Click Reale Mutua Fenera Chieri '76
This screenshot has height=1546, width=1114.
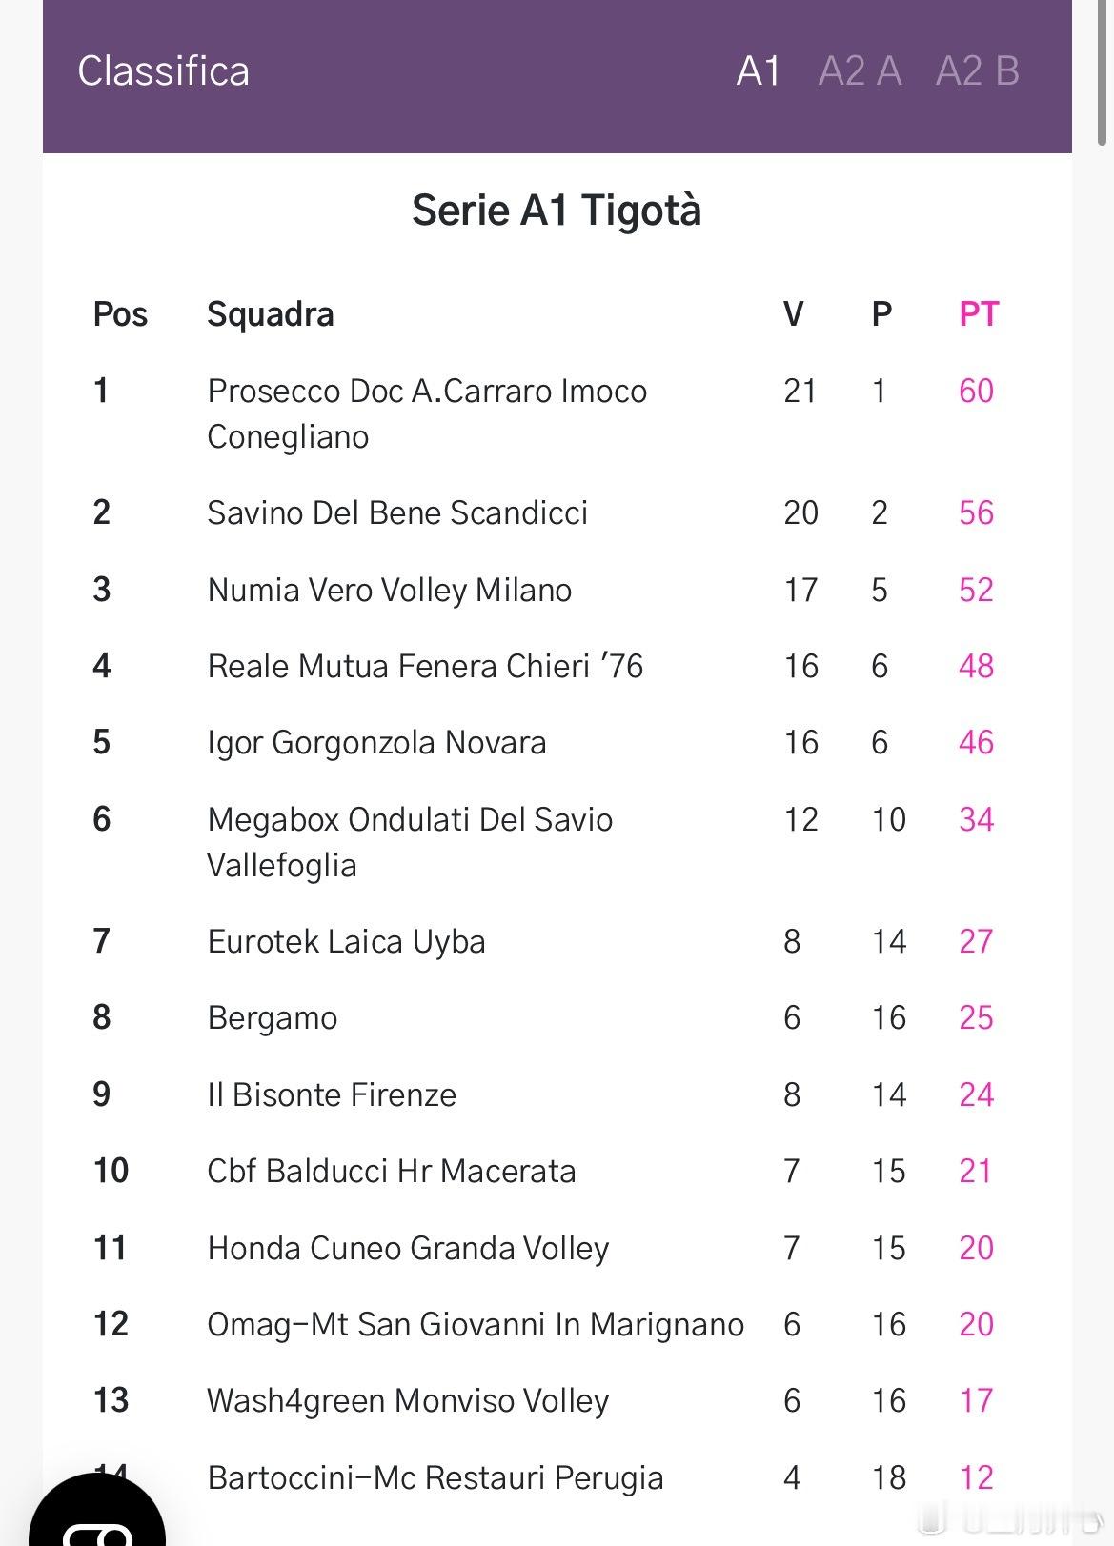click(x=425, y=666)
